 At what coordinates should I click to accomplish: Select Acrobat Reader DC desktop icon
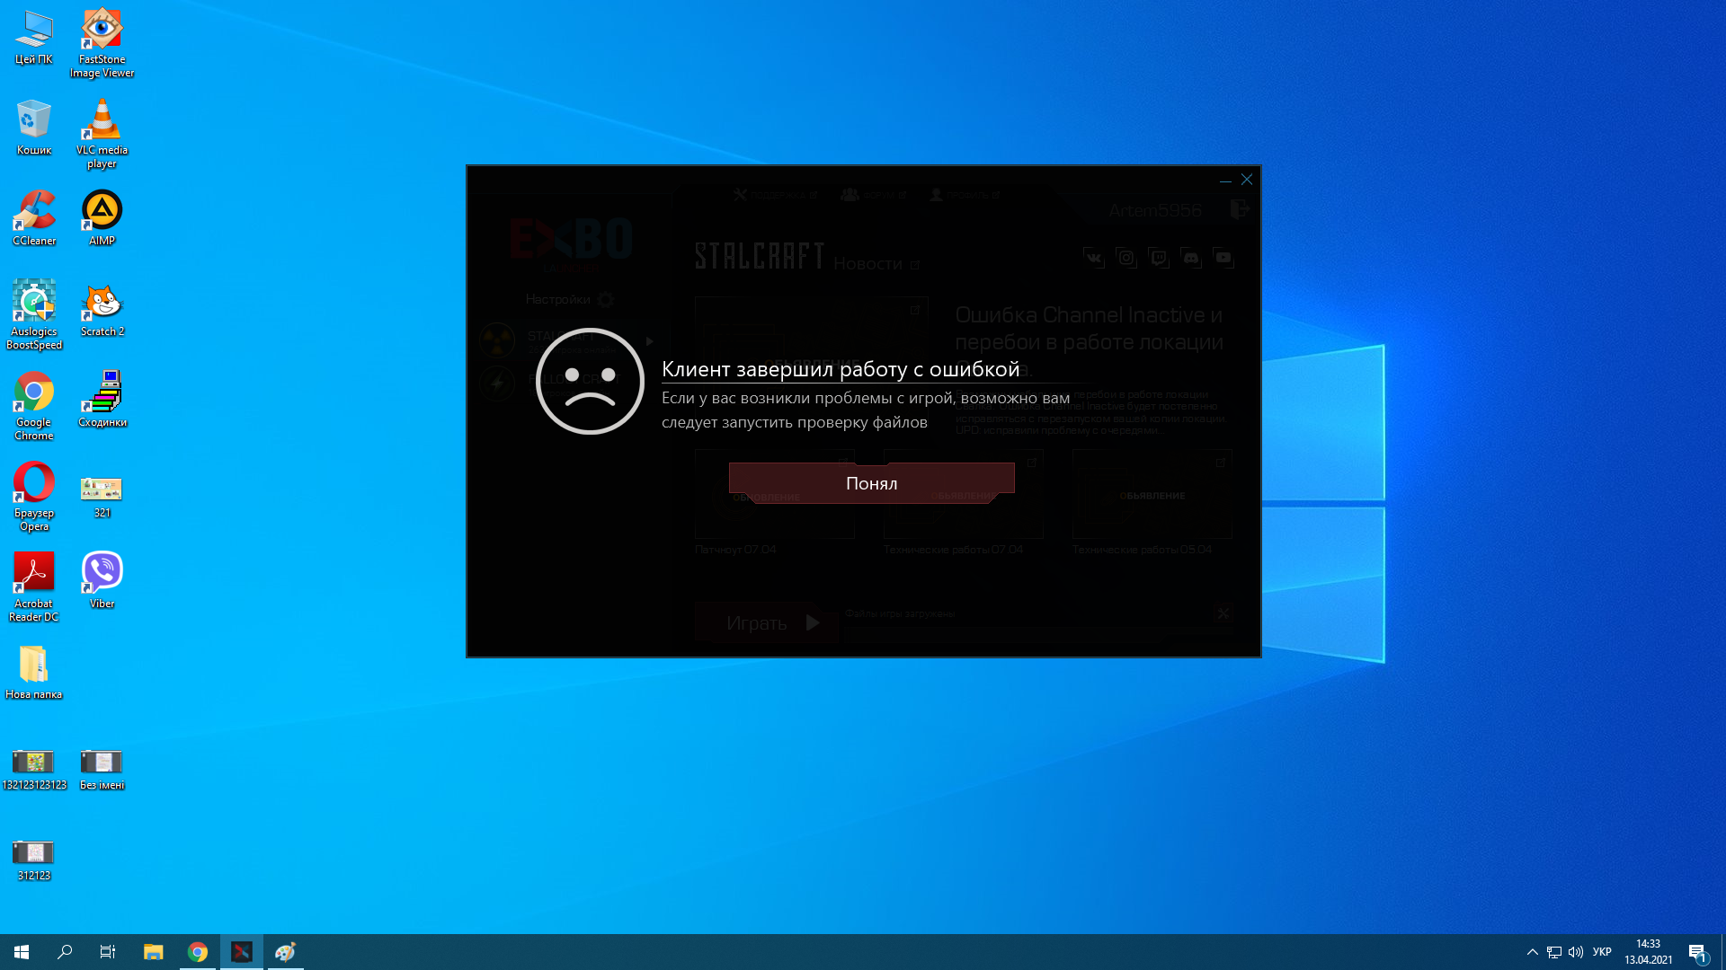tap(33, 587)
